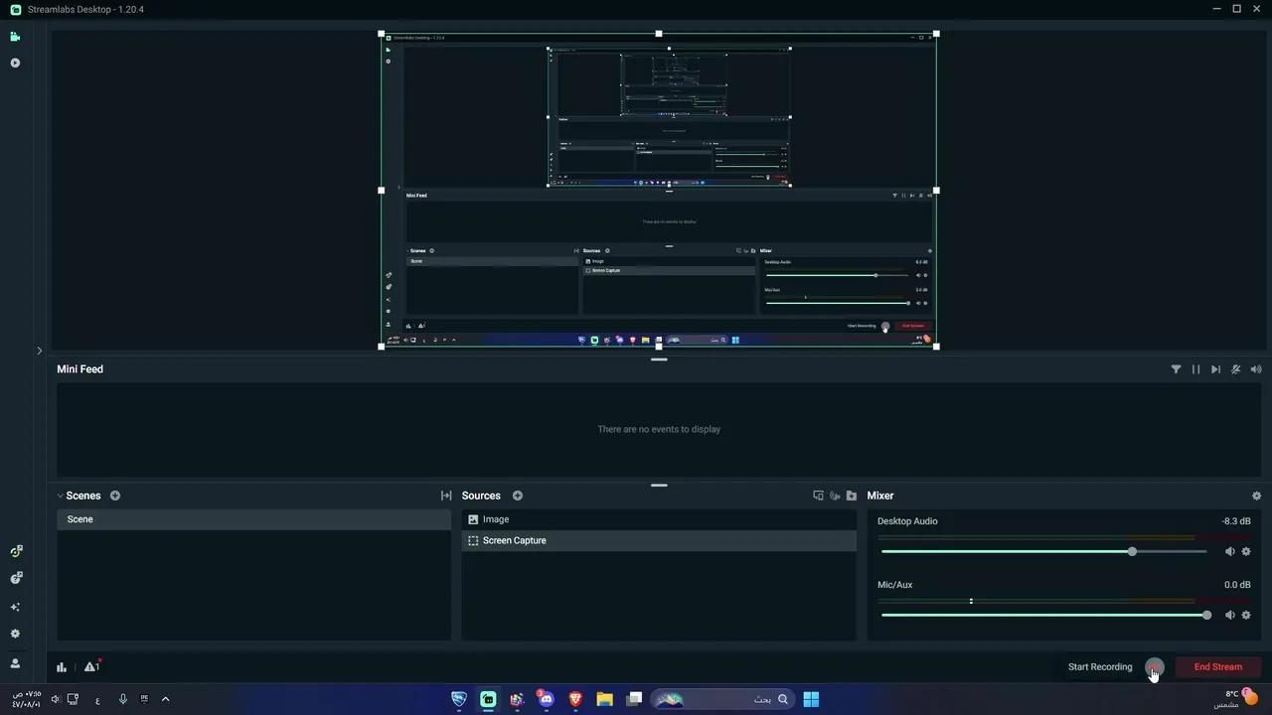Open Mic/Aux settings gear
Screen dimensions: 1272x715
click(x=1246, y=615)
